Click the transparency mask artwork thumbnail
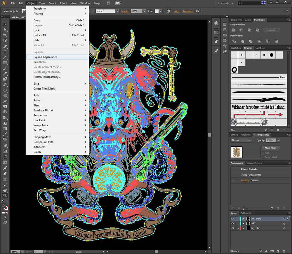This screenshot has height=254, width=292. [237, 152]
